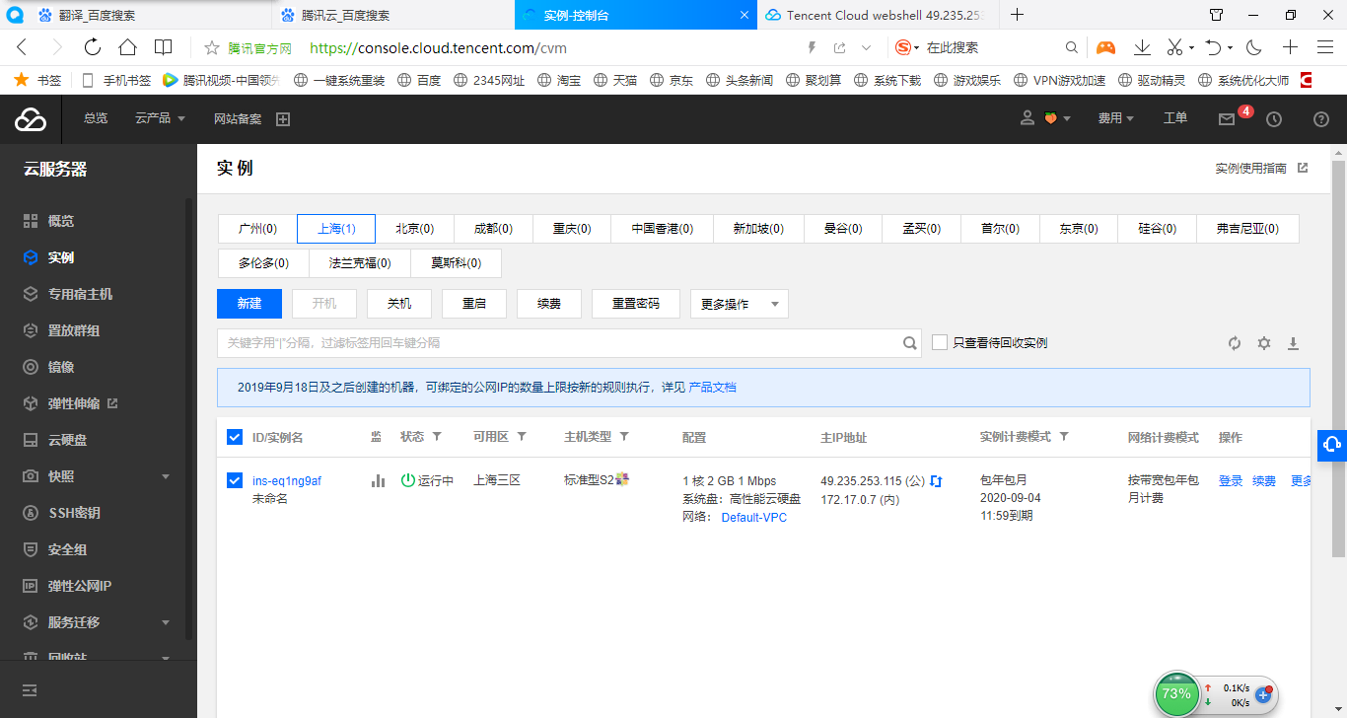This screenshot has width=1347, height=718.
Task: Open the 更多操作 dropdown
Action: coord(740,304)
